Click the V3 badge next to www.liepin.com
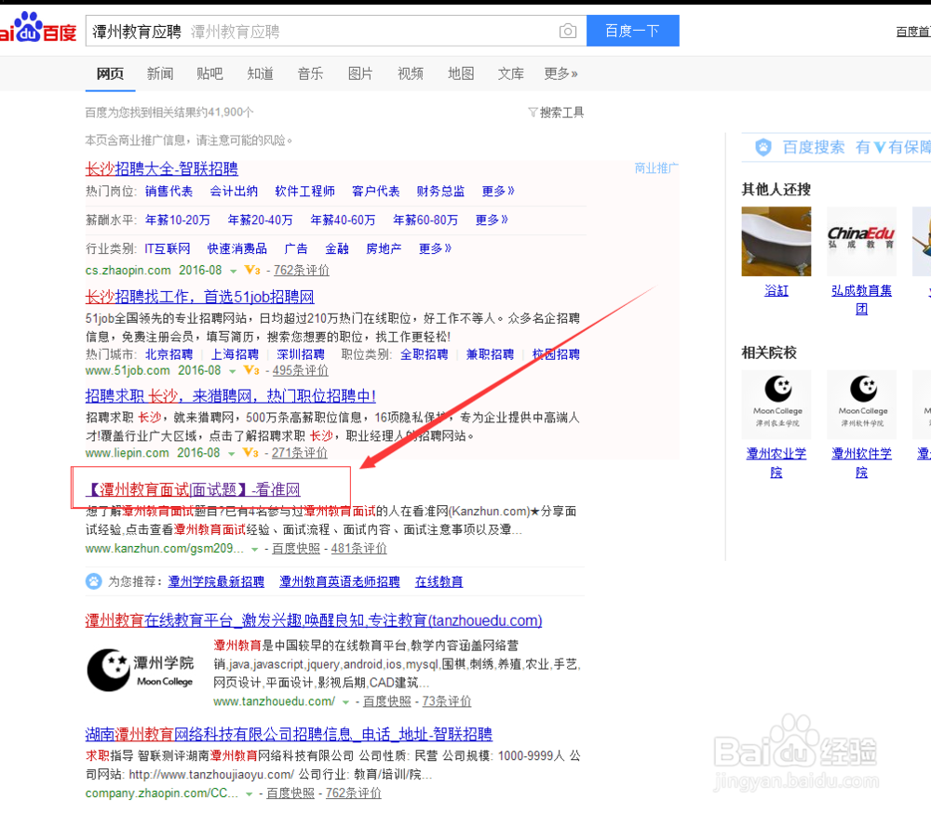The height and width of the screenshot is (813, 931). [x=250, y=453]
